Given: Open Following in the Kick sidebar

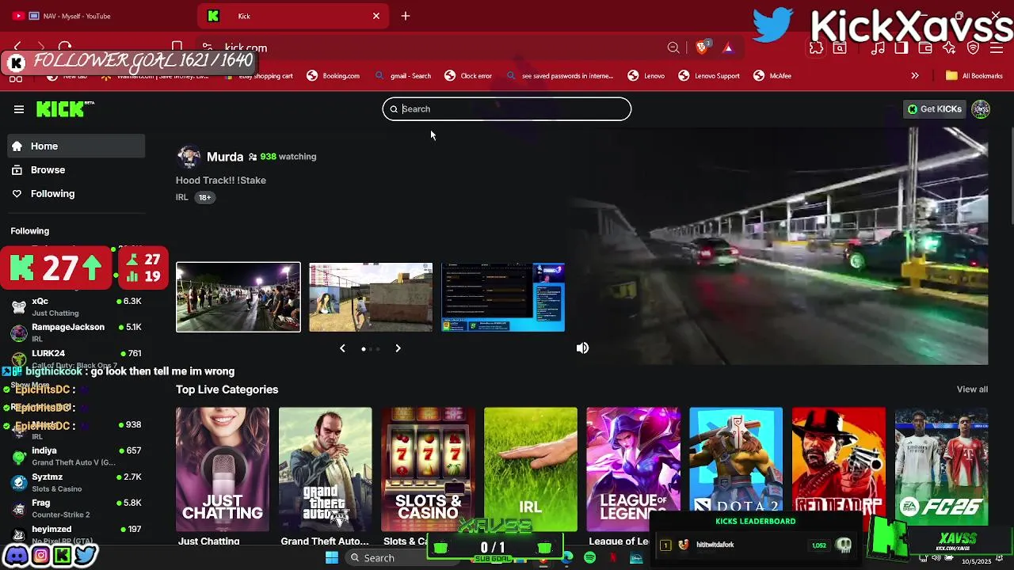Looking at the screenshot, I should tap(76, 193).
